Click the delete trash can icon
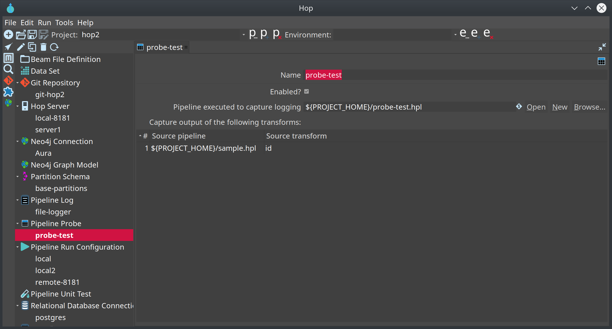The image size is (612, 329). click(43, 47)
